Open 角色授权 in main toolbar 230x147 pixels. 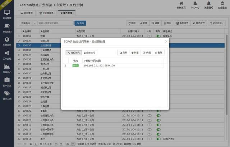[199, 23]
